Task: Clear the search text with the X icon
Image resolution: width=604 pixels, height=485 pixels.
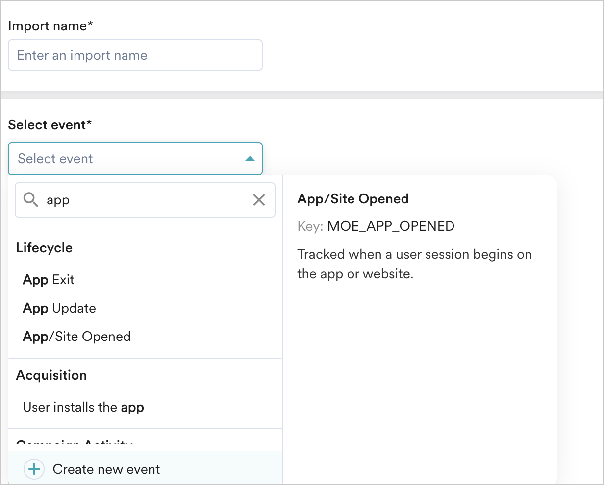Action: pos(259,200)
